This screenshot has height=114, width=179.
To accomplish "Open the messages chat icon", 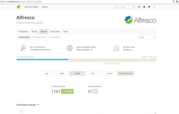I will click(149, 7).
